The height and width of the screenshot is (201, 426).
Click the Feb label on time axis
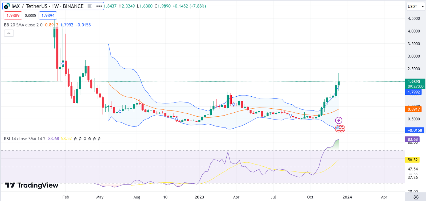coord(65,197)
